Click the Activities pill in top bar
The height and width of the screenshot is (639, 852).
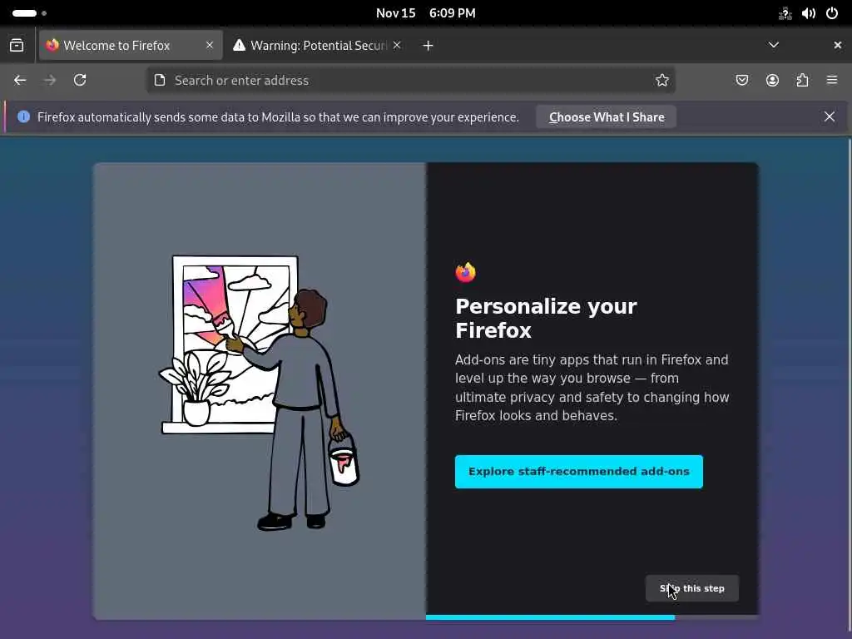[x=29, y=13]
